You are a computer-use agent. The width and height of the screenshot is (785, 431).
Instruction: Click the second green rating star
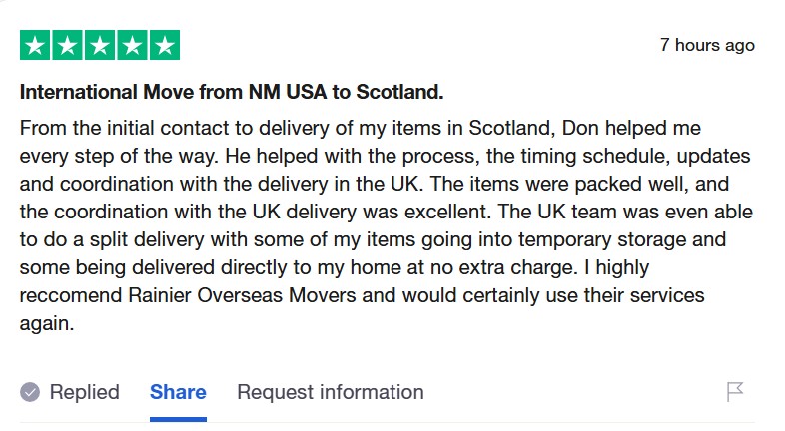[68, 45]
